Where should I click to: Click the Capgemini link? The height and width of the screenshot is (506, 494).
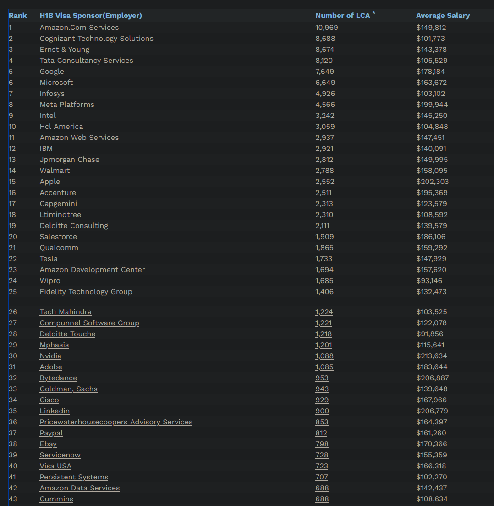coord(58,204)
